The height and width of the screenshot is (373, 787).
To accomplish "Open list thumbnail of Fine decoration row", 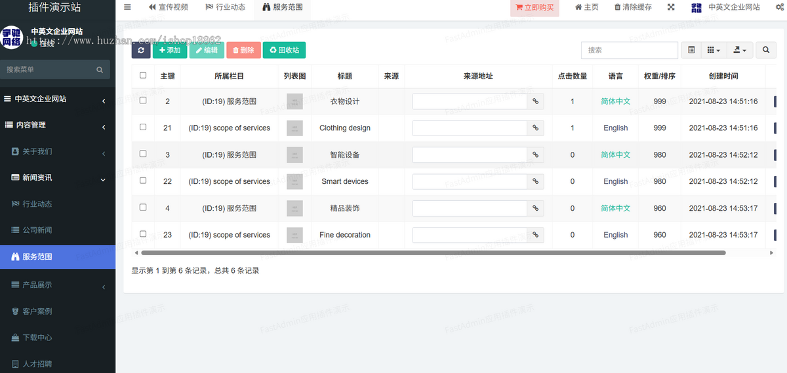I will pos(294,235).
